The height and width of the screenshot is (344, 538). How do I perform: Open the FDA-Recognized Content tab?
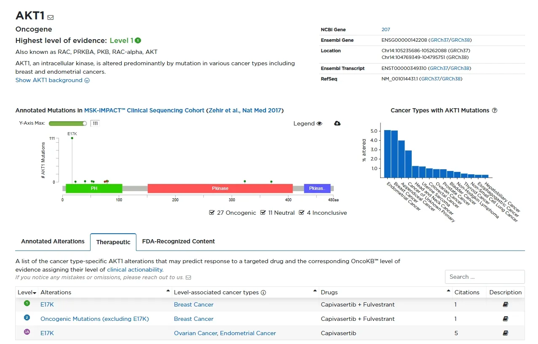(178, 241)
